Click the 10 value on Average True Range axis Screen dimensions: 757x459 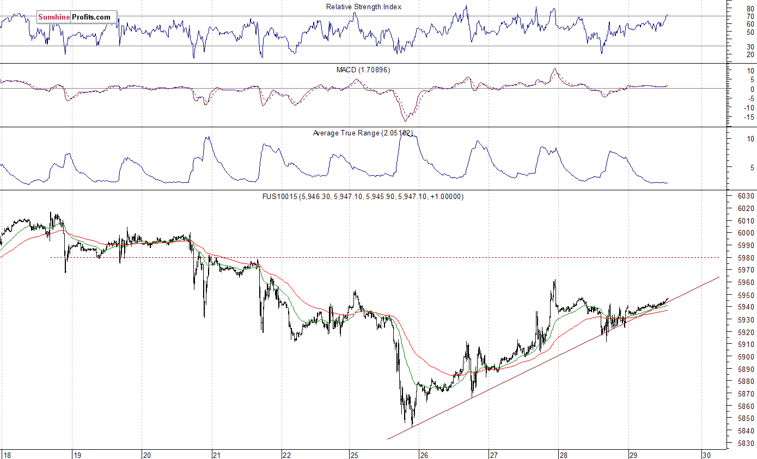pyautogui.click(x=750, y=139)
